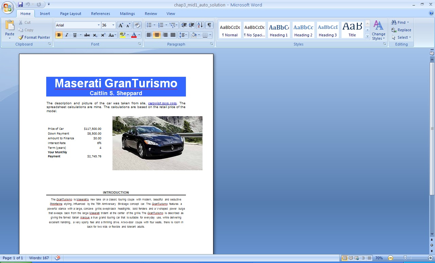Apply the Normal style

click(x=230, y=30)
